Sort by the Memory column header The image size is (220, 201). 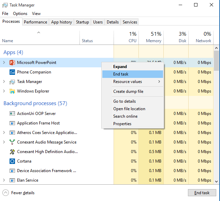(151, 37)
